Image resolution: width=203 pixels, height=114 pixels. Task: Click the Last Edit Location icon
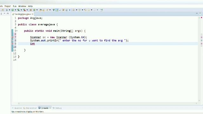[x=85, y=10]
